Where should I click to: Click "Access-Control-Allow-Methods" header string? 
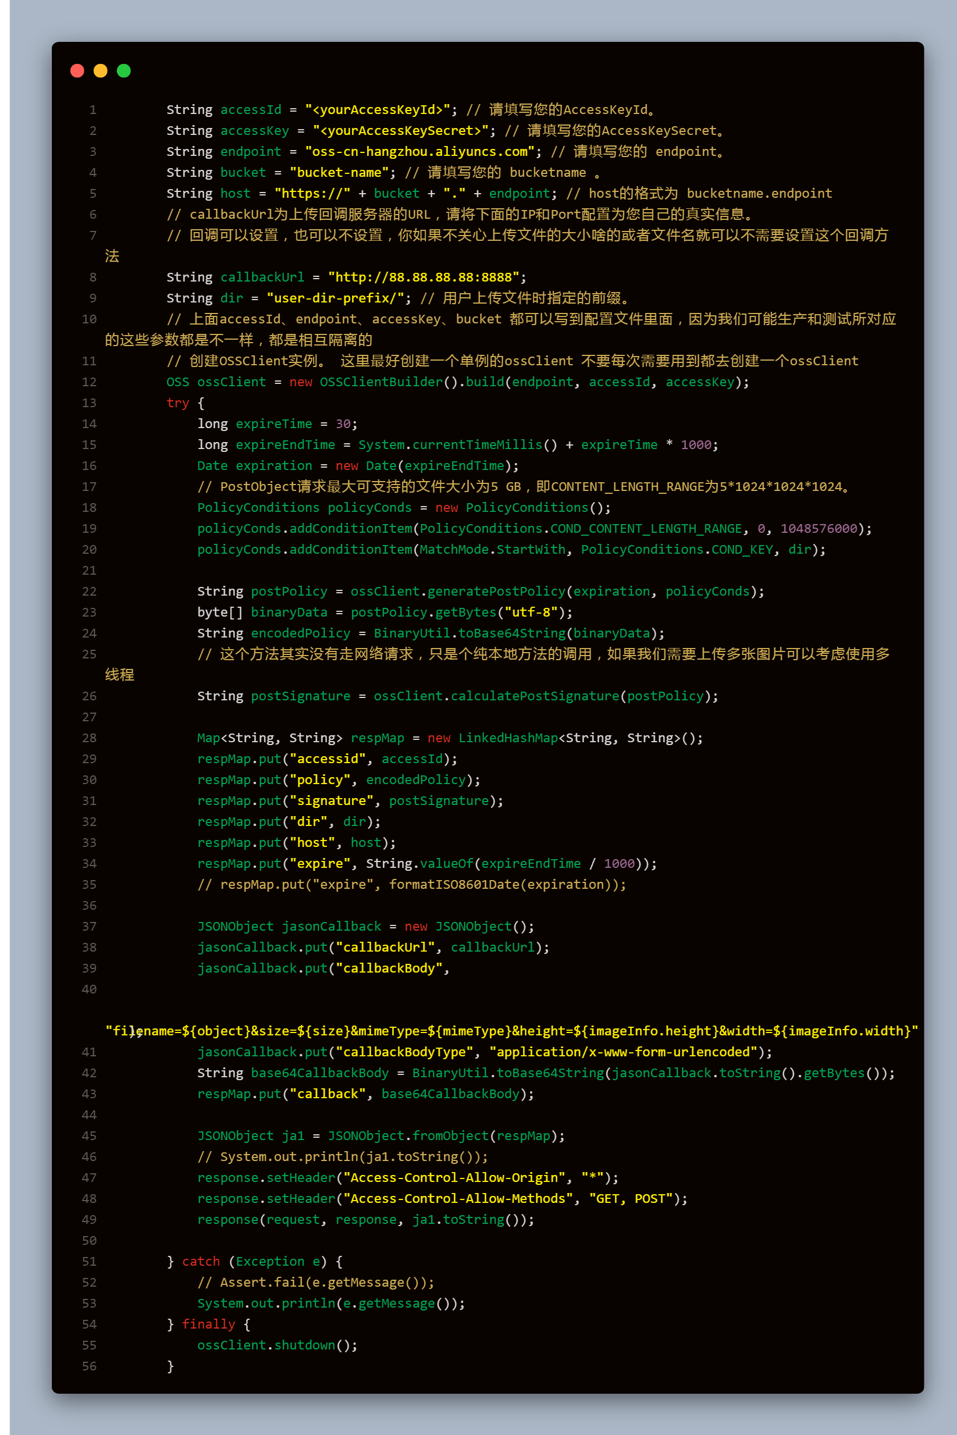tap(458, 1199)
